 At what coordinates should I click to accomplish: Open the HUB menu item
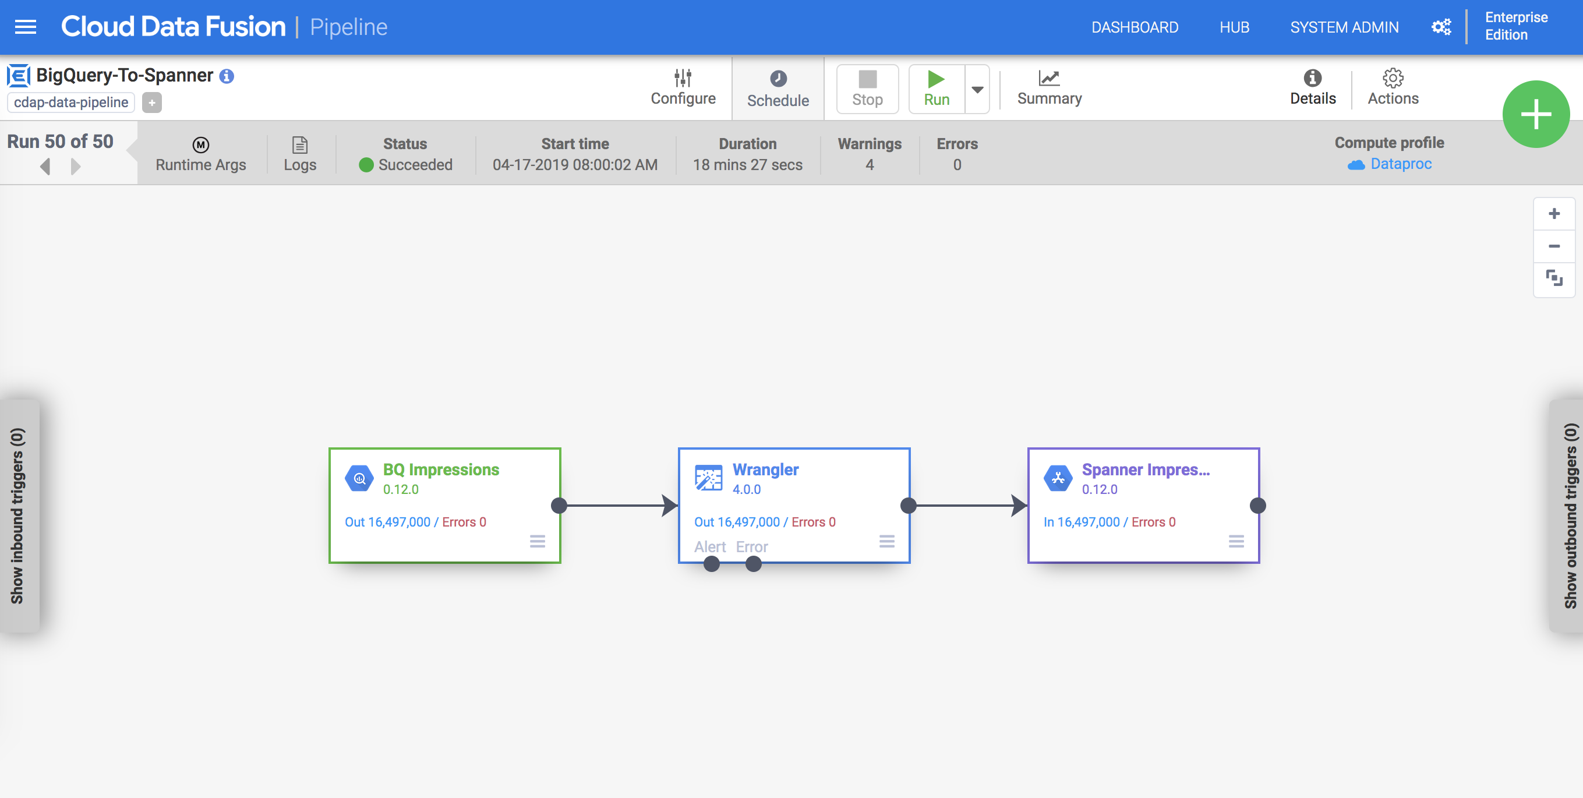[x=1234, y=27]
